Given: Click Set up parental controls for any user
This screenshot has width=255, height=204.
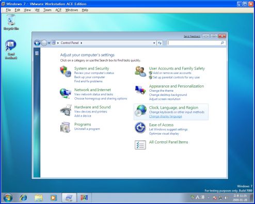Looking at the screenshot, I should coord(177,77).
